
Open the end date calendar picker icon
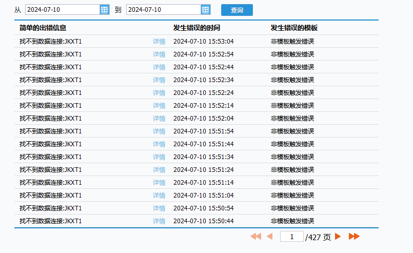(205, 10)
